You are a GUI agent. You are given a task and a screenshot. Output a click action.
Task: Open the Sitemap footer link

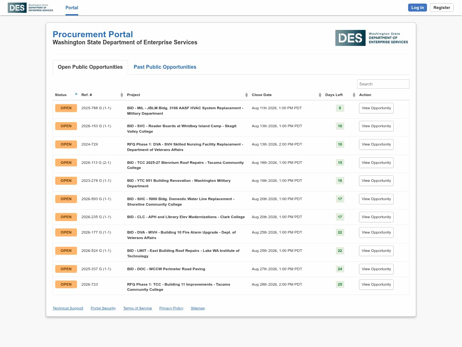[198, 308]
